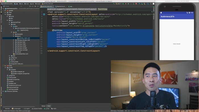Expand the test folder
The image size is (199, 112).
9,56
